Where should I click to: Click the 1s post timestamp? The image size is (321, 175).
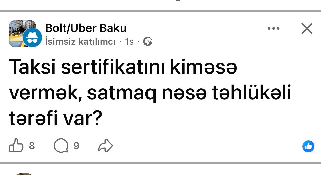pyautogui.click(x=129, y=42)
